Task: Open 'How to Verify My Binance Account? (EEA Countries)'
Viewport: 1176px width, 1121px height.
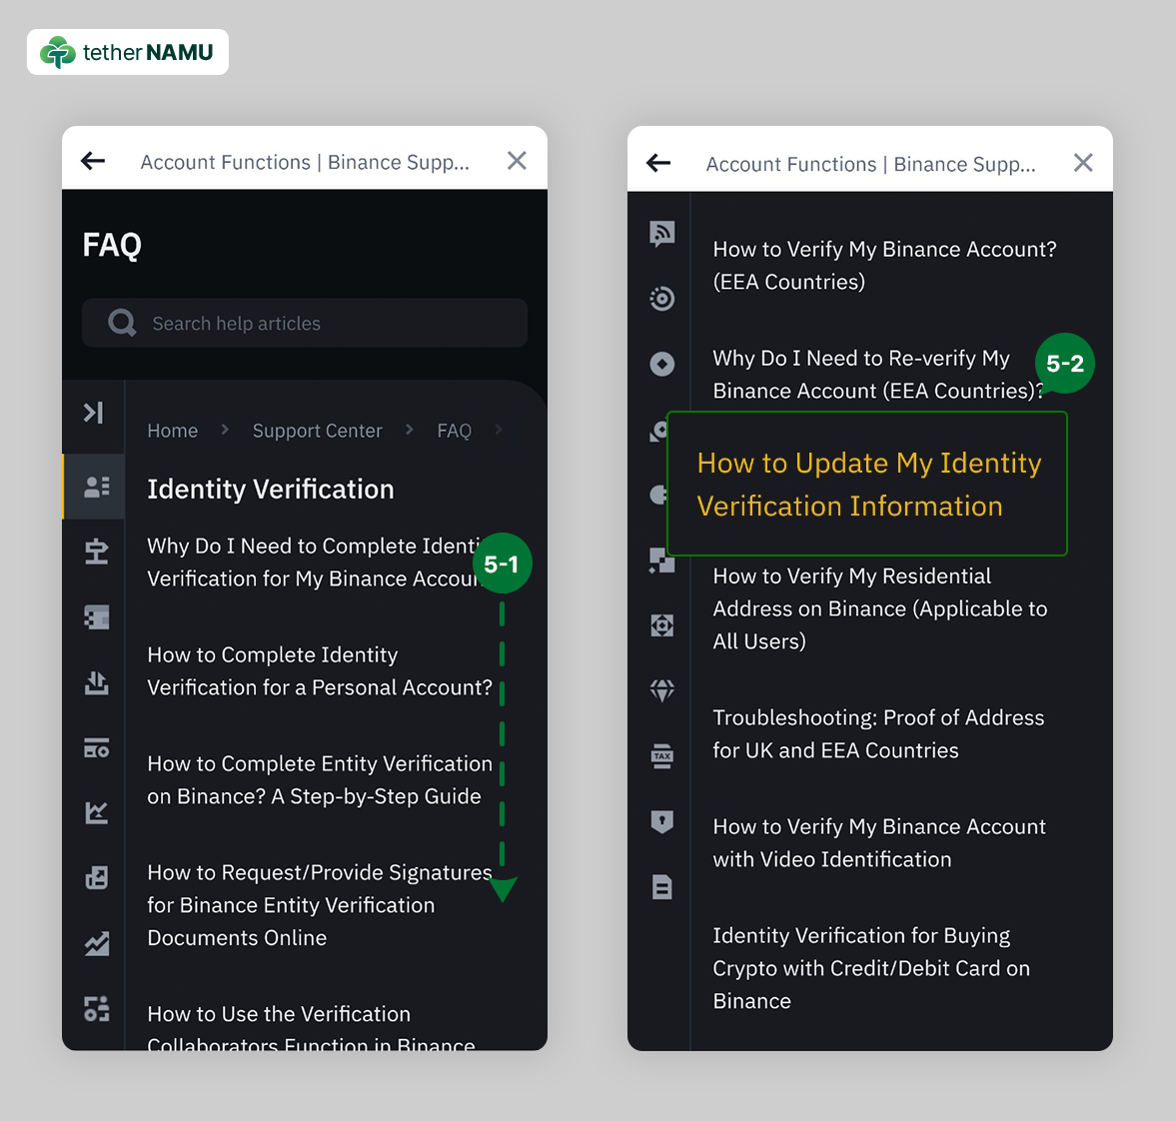Action: pyautogui.click(x=885, y=266)
